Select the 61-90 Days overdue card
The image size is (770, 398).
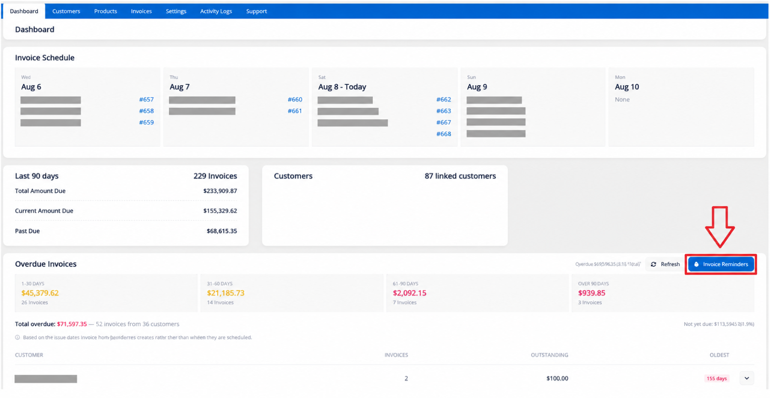pos(477,293)
